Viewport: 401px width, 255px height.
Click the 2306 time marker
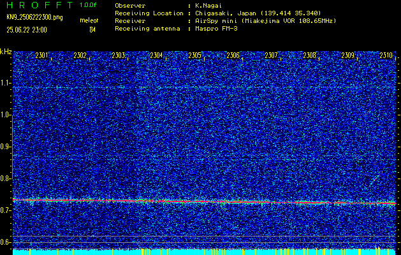(x=233, y=55)
